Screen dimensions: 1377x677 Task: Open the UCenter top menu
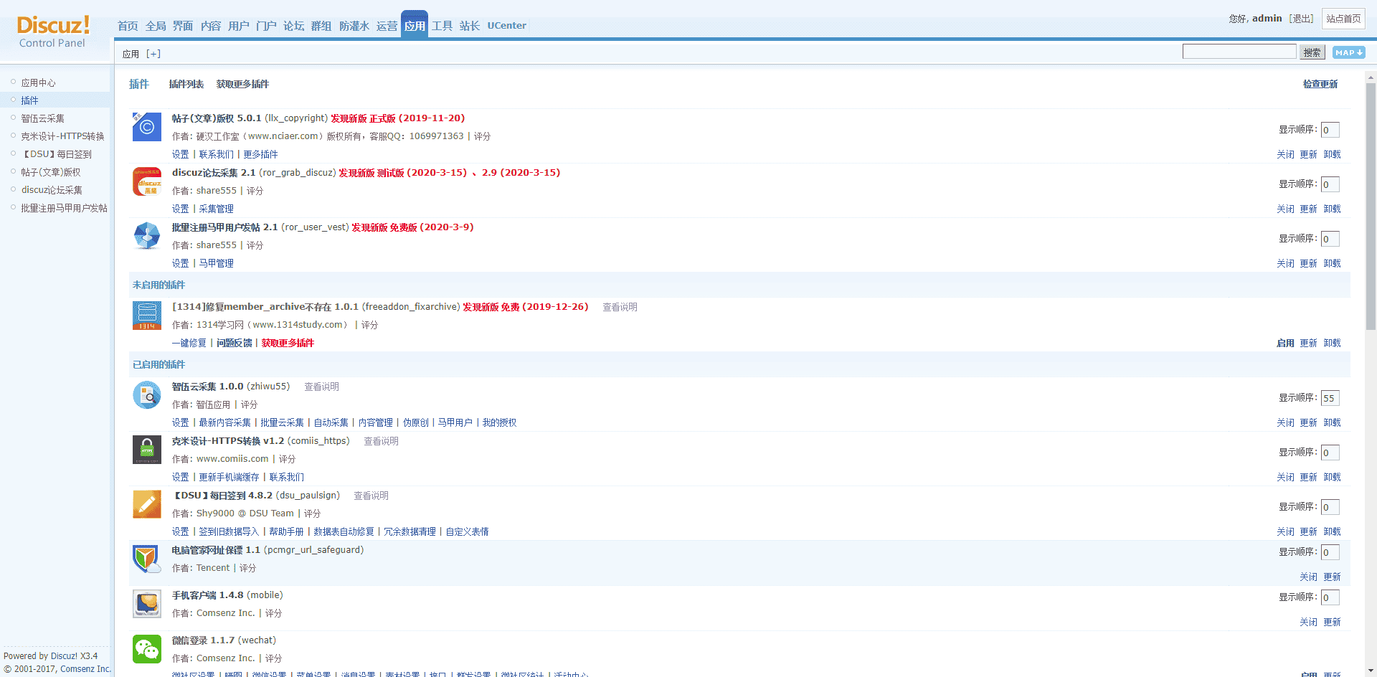pos(507,26)
